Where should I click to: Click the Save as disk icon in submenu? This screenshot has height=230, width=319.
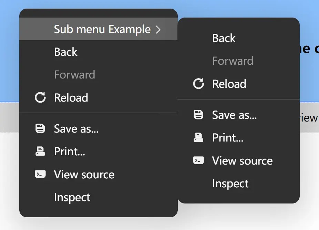(198, 115)
